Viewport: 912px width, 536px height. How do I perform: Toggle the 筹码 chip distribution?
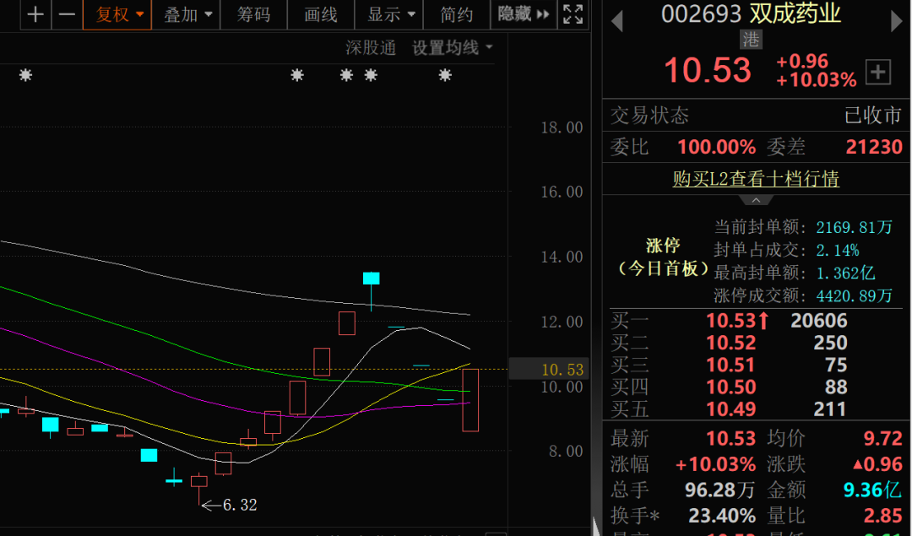point(253,14)
